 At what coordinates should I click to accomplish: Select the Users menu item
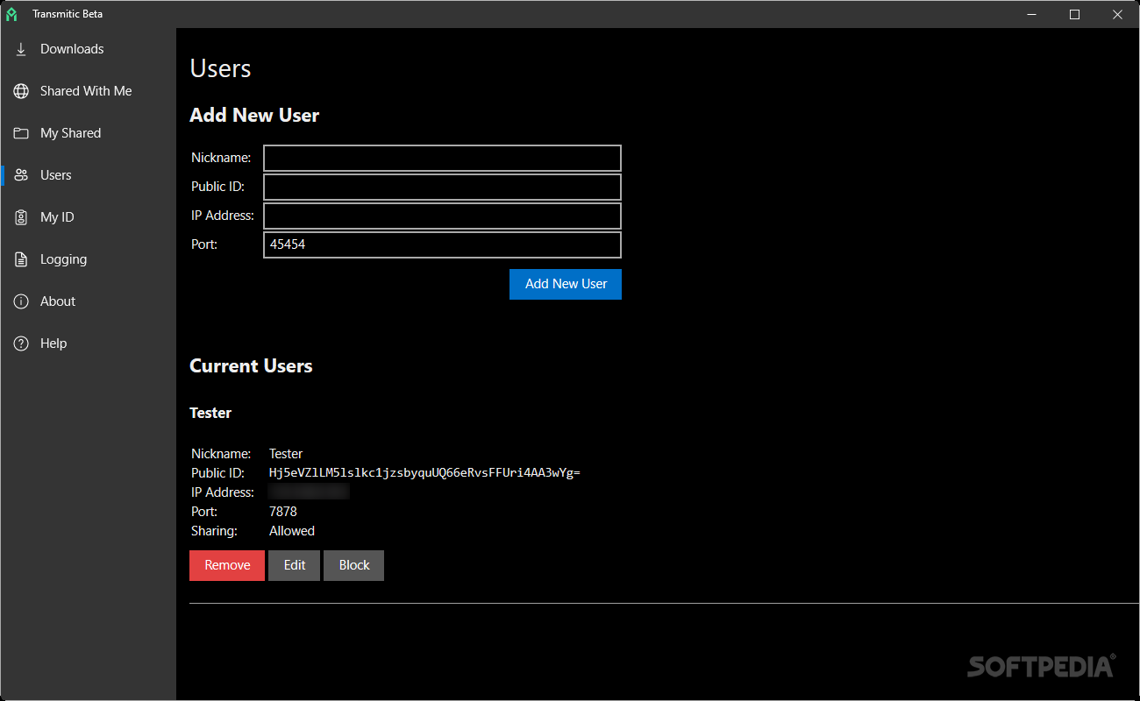[88, 175]
